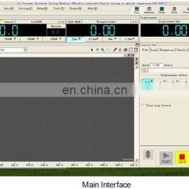Select the magnifier zoom graph tool
Image resolution: width=189 pixels, height=189 pixels.
[x=103, y=50]
